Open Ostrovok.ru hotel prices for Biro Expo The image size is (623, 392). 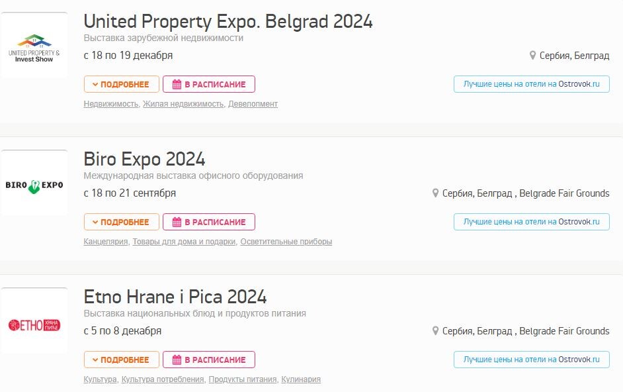(x=532, y=222)
